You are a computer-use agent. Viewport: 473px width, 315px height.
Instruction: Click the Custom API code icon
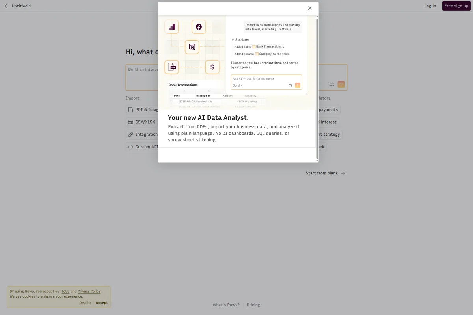coord(130,147)
